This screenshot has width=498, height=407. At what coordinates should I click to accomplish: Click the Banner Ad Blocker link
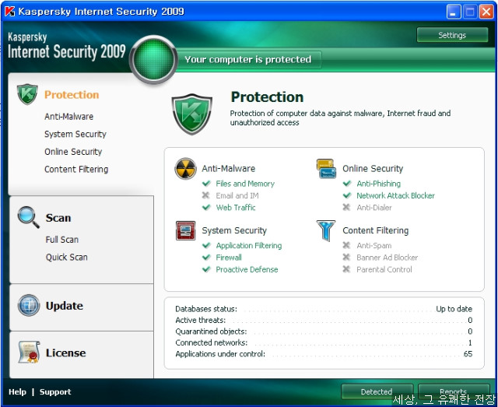click(388, 258)
